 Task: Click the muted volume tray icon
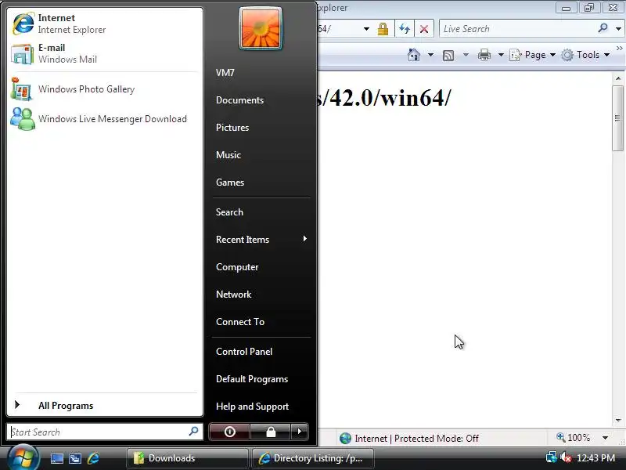tap(565, 457)
